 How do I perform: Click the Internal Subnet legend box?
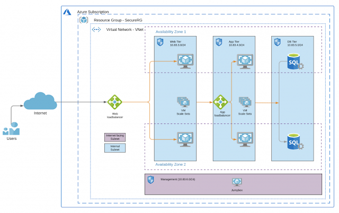115,148
